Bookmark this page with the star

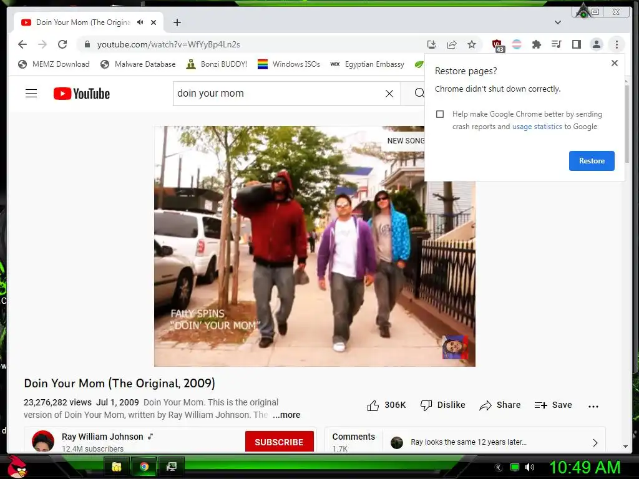coord(472,44)
